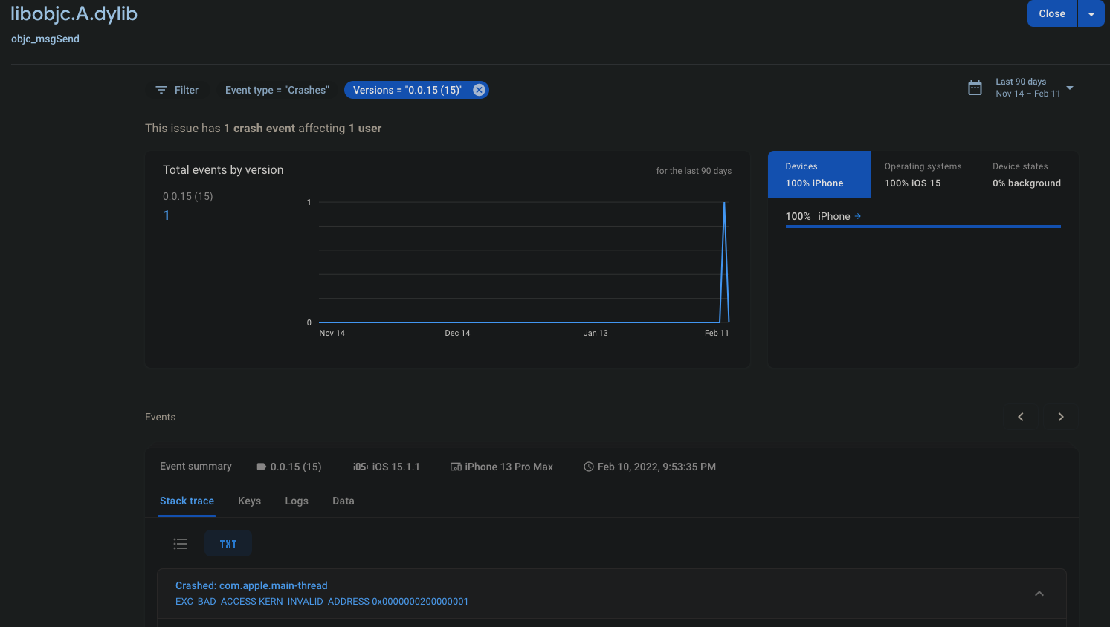View the Device states panel tab
The image size is (1110, 627).
tap(1026, 175)
